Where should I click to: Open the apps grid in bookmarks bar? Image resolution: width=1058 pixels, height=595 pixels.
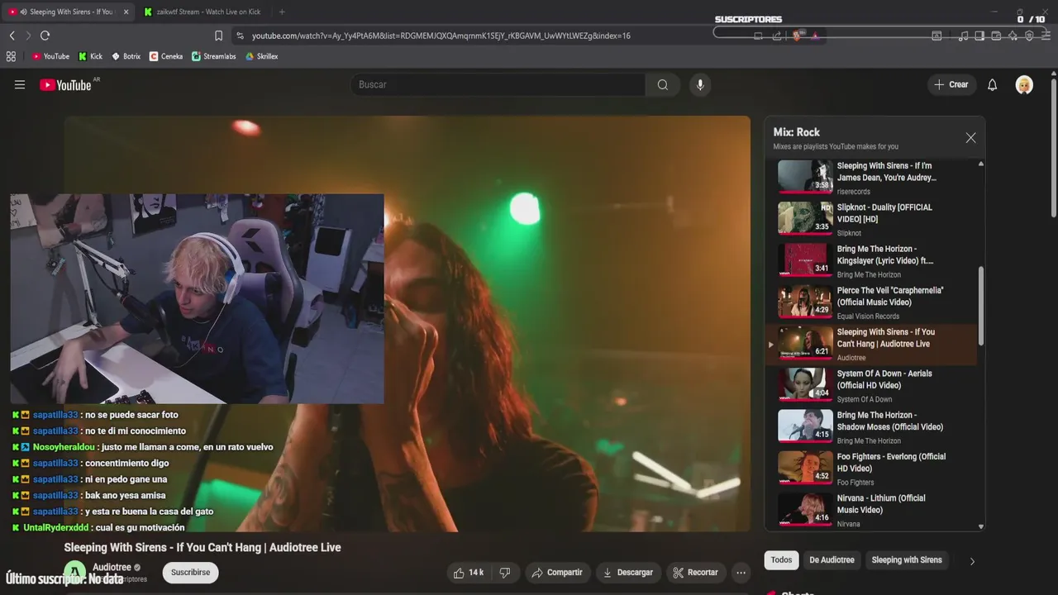point(11,56)
